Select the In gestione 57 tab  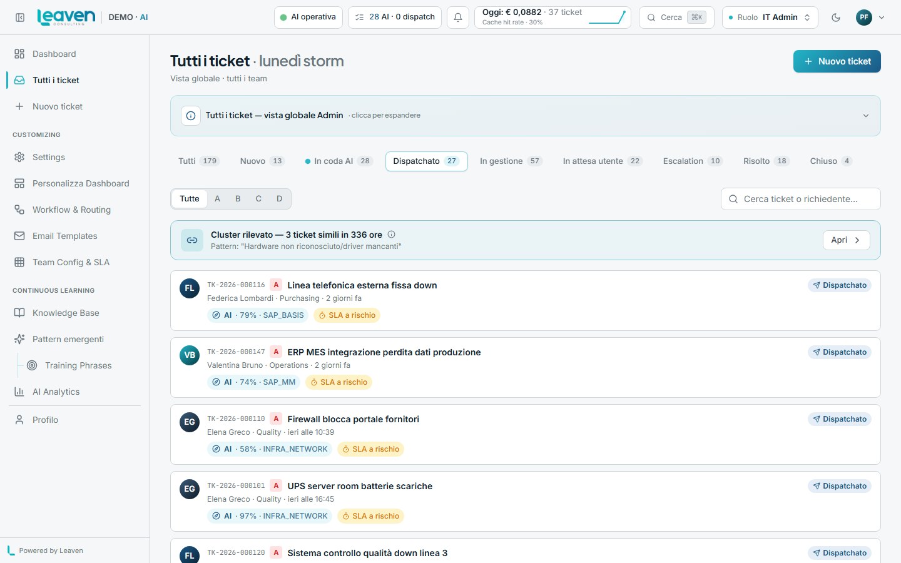coord(511,161)
